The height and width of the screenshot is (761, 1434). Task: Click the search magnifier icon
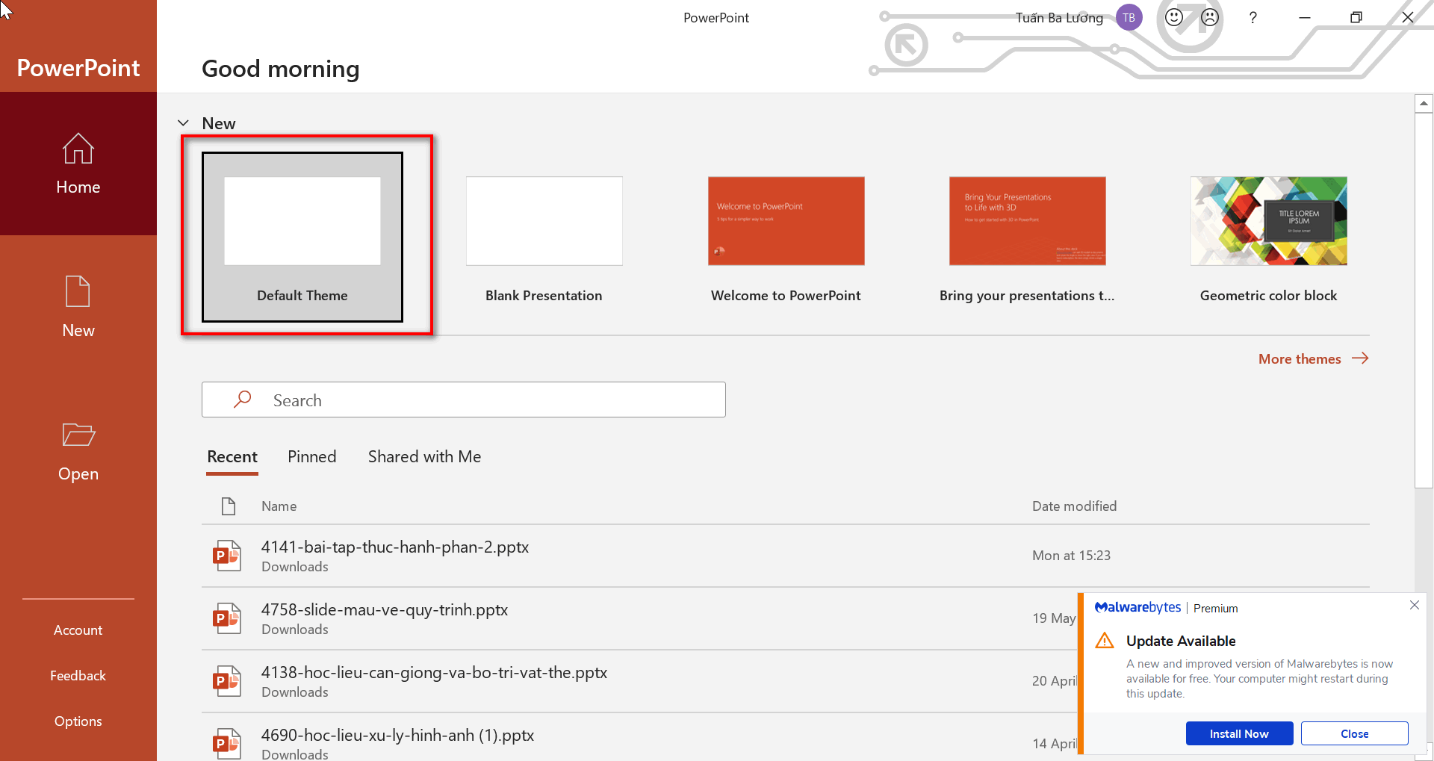click(242, 400)
